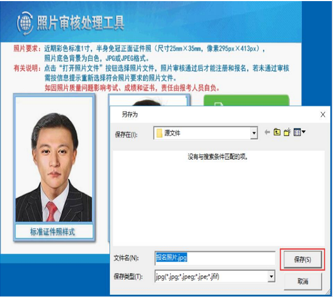This screenshot has height=297, width=333.
Task: Create a new folder in the dialog
Action: pyautogui.click(x=286, y=132)
